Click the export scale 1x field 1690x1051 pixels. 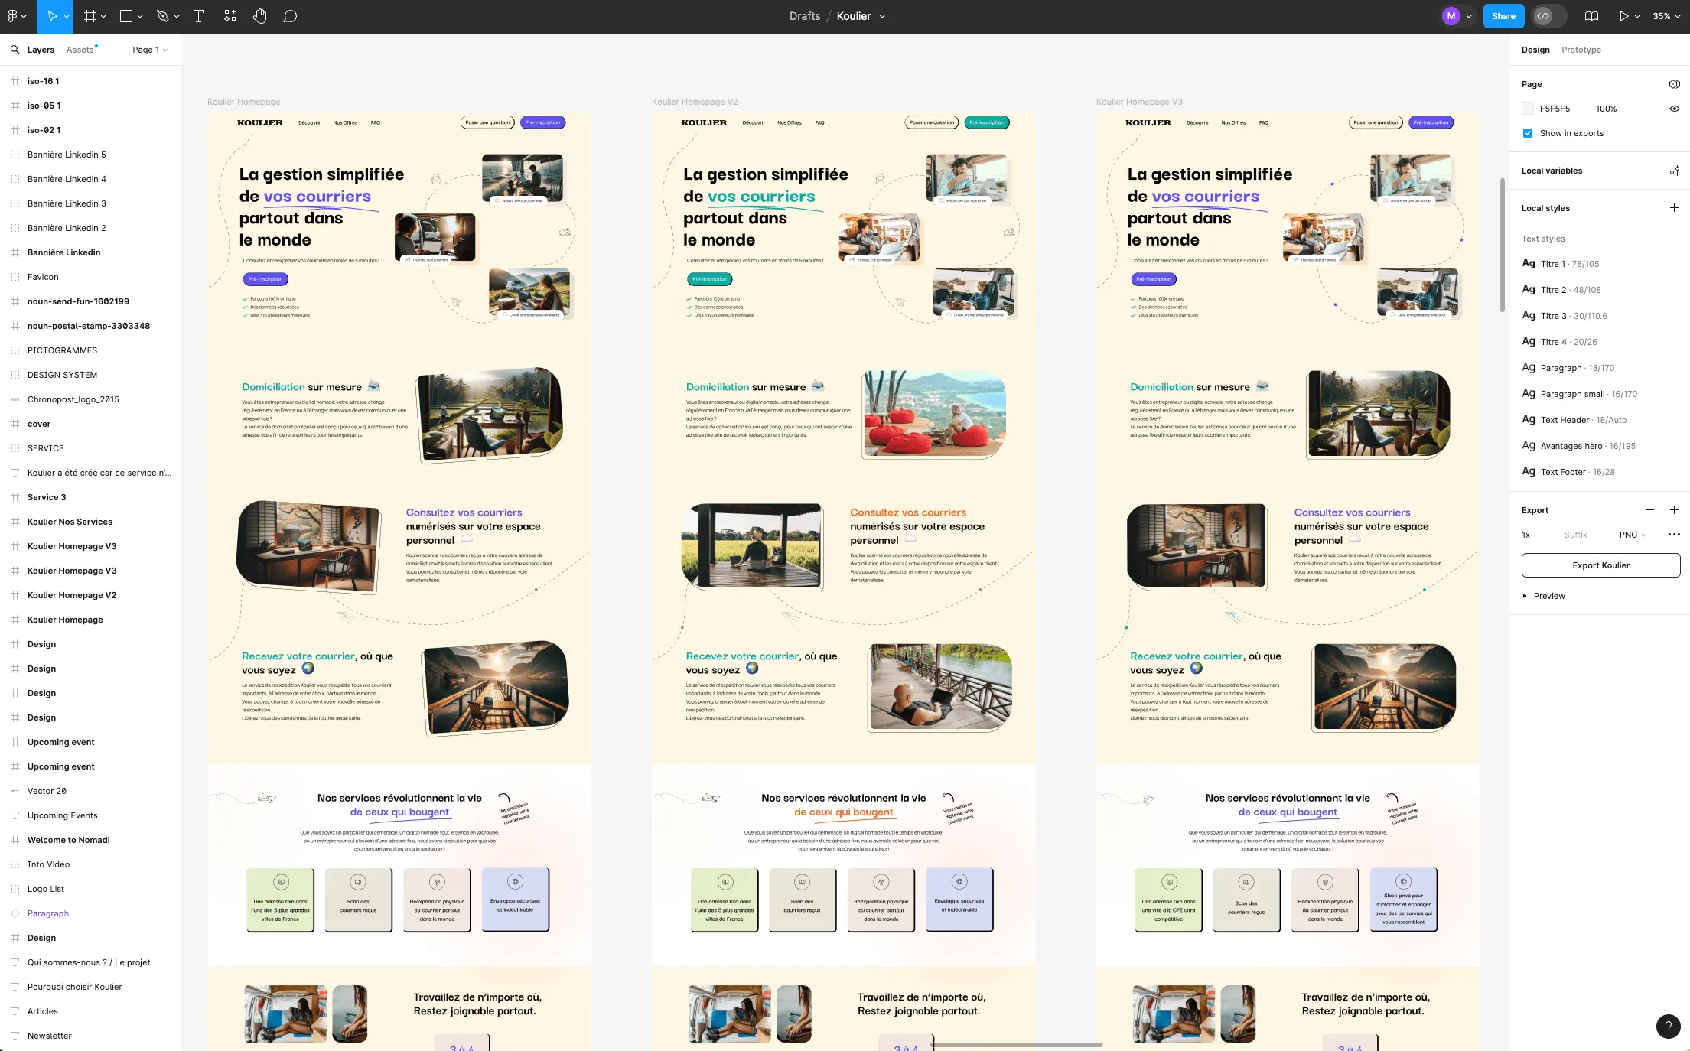pyautogui.click(x=1526, y=535)
